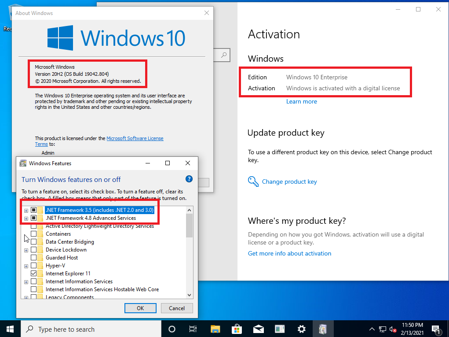Image resolution: width=449 pixels, height=337 pixels.
Task: Click the muted volume tray icon
Action: point(393,329)
